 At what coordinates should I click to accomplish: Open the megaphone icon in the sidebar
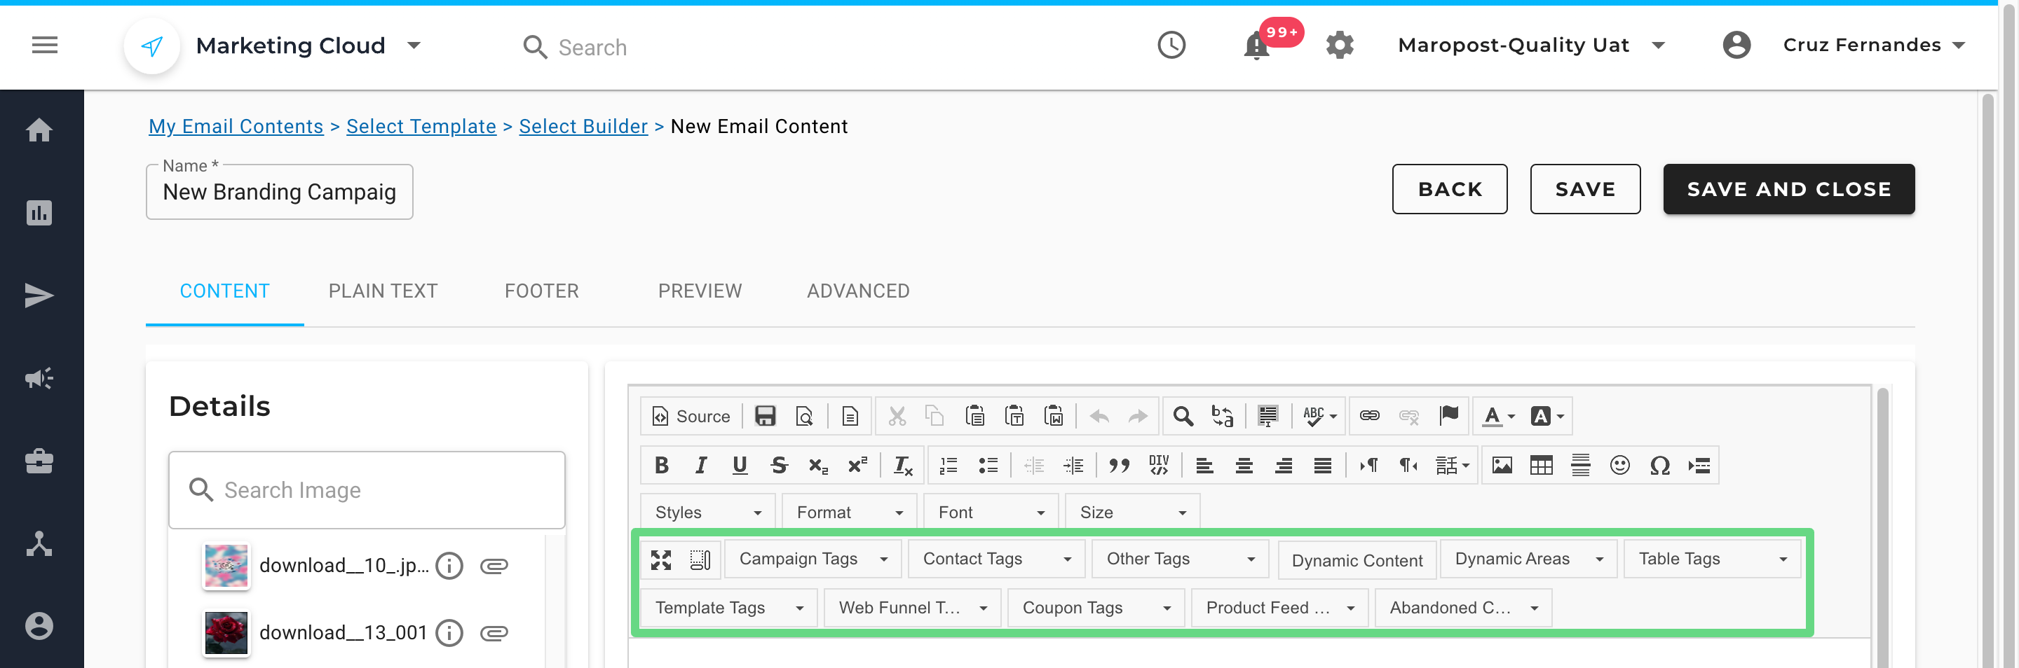(x=39, y=379)
